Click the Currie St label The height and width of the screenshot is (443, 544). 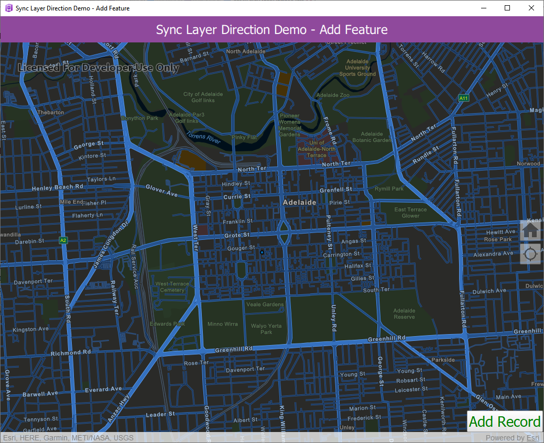pos(237,196)
